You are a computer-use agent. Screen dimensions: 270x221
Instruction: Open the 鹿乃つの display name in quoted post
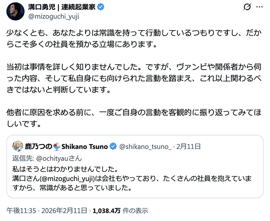38,146
